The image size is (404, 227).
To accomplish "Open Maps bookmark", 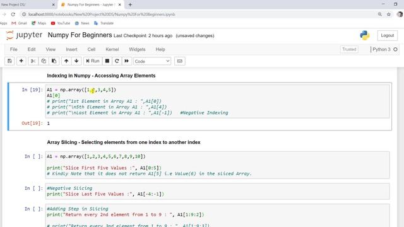I will [x=39, y=23].
